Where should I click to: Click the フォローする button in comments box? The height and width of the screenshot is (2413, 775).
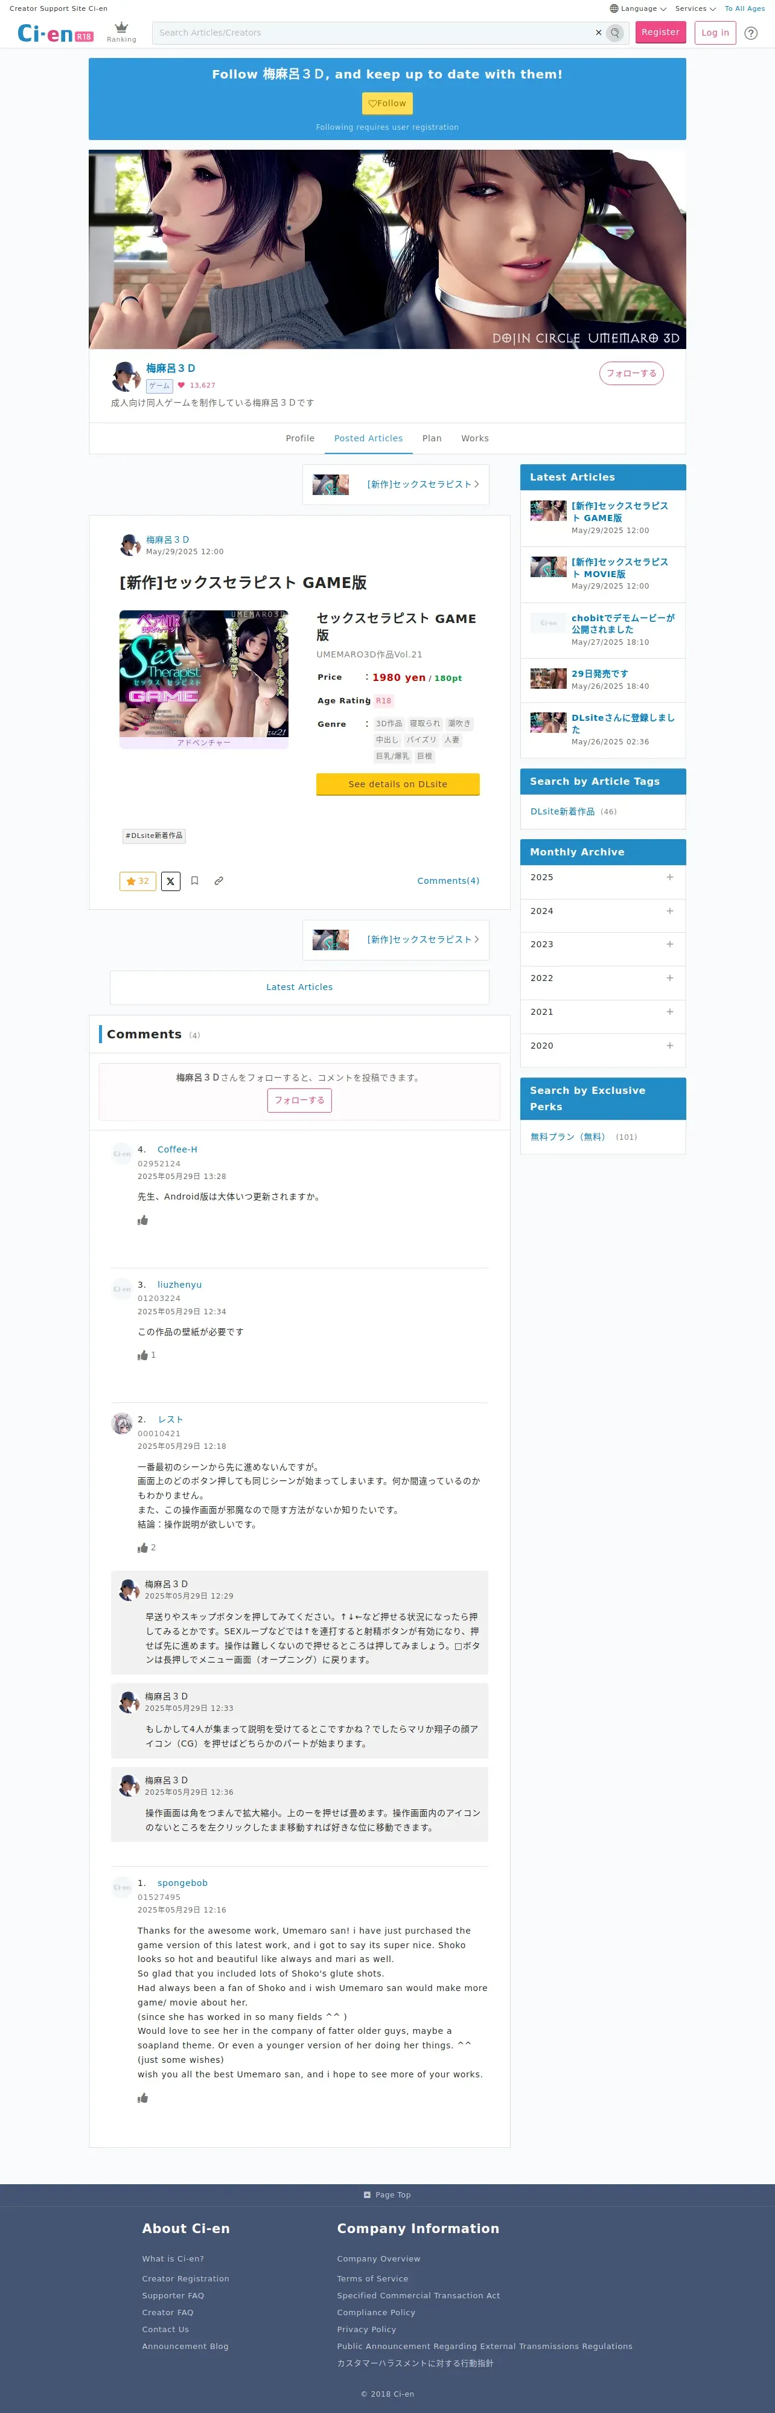[299, 1101]
